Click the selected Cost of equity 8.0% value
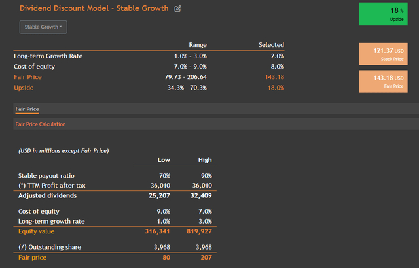Viewport: 419px width, 268px height. pyautogui.click(x=277, y=66)
